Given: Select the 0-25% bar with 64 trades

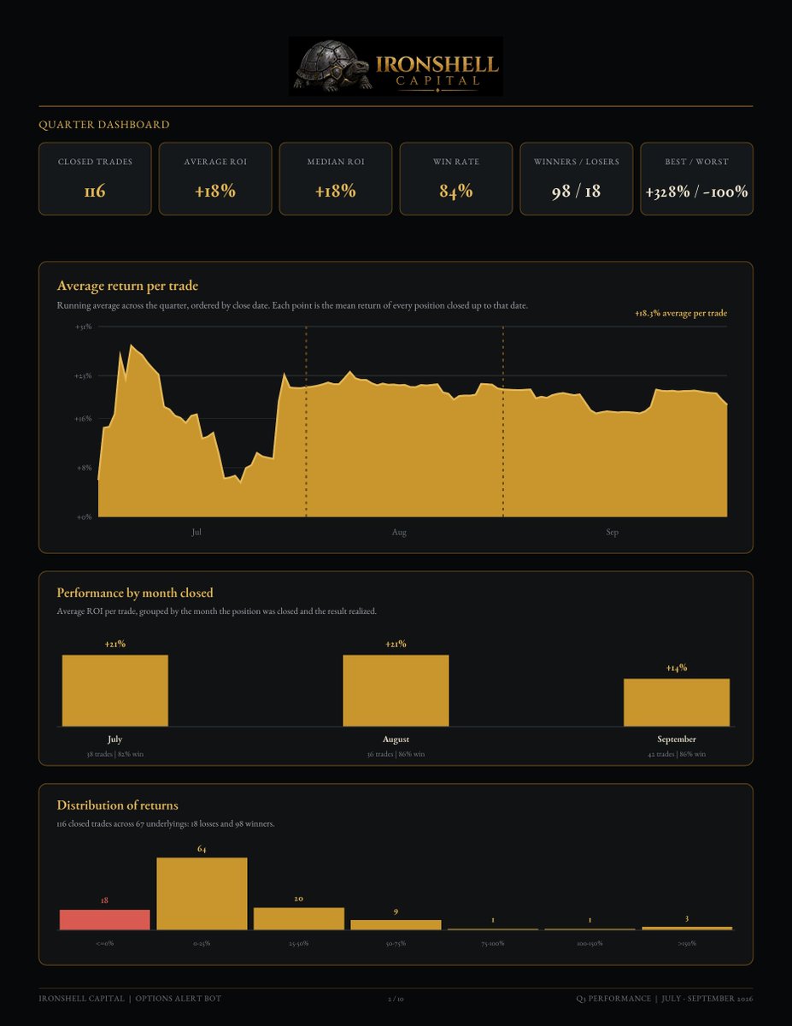Looking at the screenshot, I should point(202,894).
